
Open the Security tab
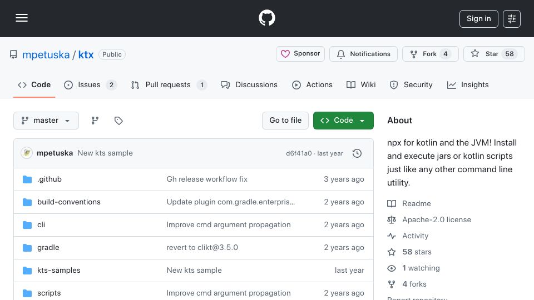pyautogui.click(x=411, y=84)
